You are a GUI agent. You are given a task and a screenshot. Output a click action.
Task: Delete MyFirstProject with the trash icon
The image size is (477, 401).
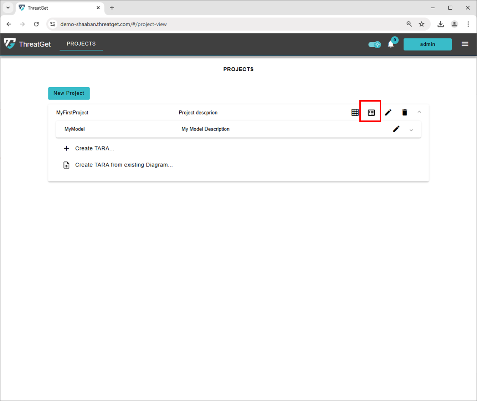[404, 112]
